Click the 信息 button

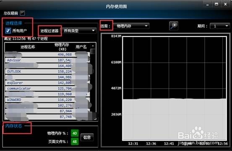[x=87, y=137]
